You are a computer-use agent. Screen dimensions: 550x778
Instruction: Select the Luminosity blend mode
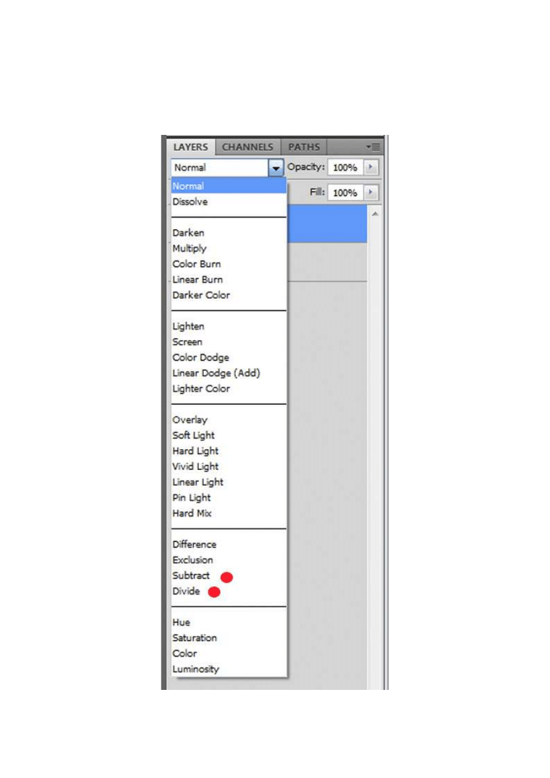(x=196, y=669)
